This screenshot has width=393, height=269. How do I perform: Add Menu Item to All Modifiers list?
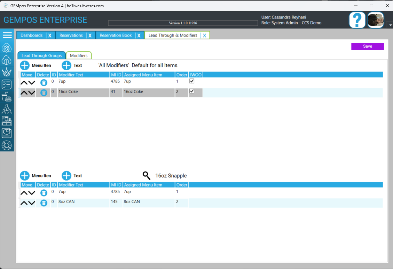25,65
